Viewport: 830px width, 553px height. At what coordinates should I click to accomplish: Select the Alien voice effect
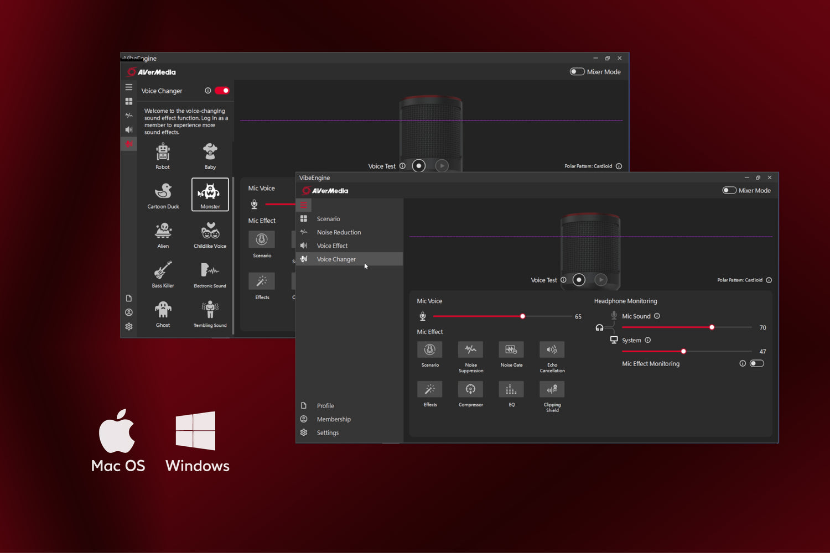pyautogui.click(x=163, y=235)
